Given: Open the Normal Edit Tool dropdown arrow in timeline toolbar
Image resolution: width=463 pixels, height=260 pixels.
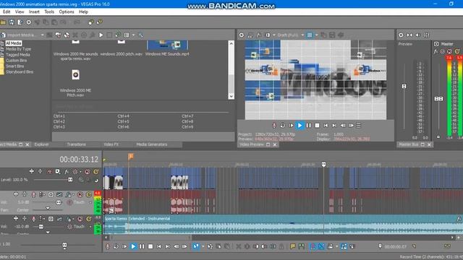Looking at the screenshot, I should [203, 246].
